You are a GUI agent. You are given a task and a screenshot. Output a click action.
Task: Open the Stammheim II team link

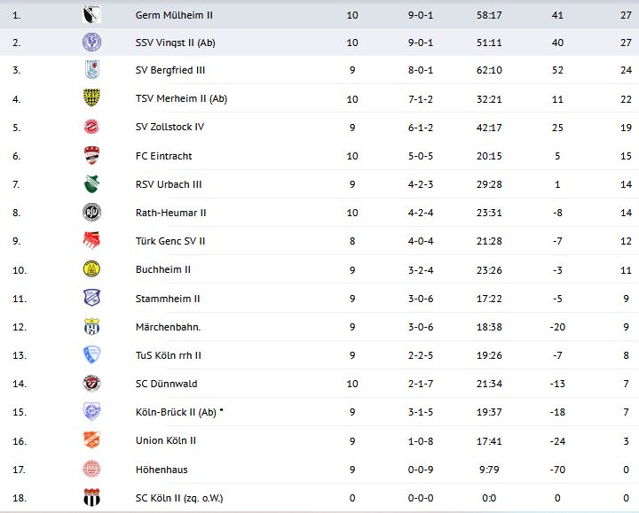168,299
